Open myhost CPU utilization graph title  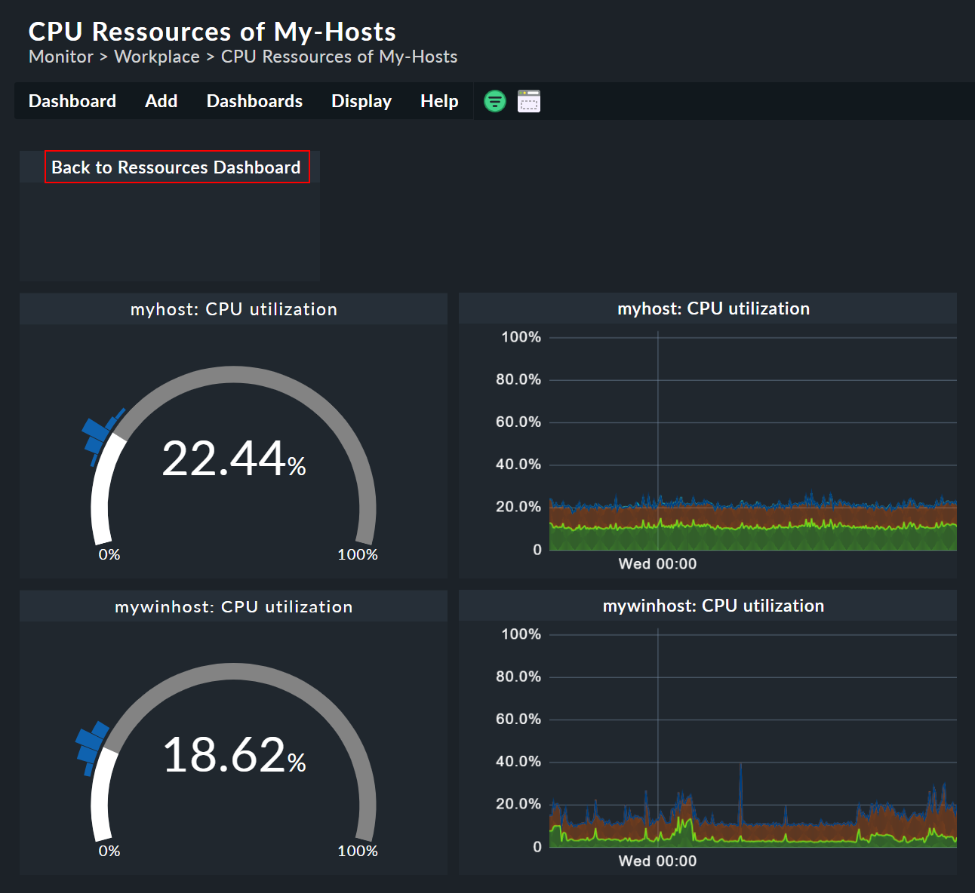click(713, 308)
